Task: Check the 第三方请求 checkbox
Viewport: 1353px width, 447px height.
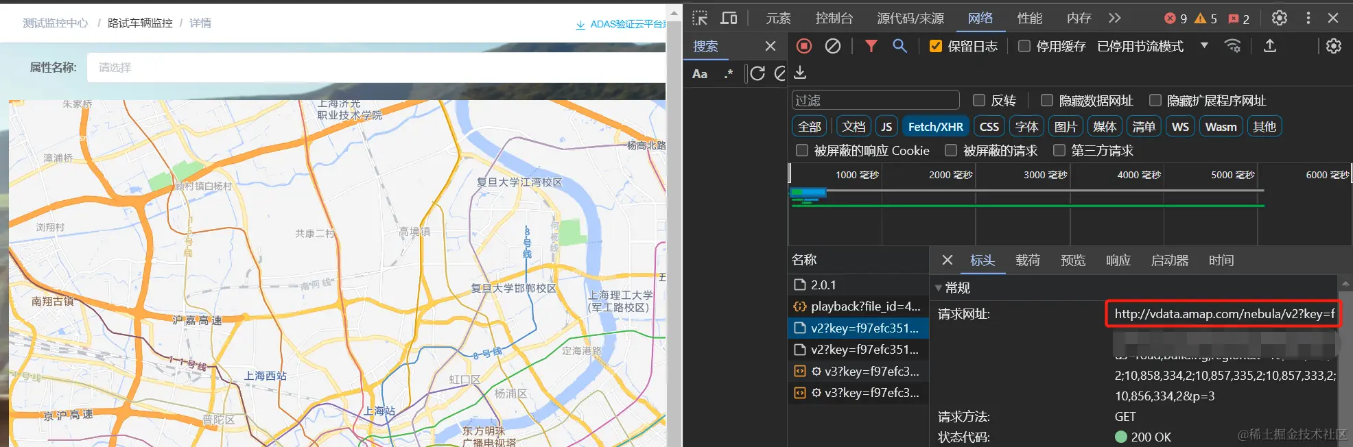Action: pos(1059,149)
